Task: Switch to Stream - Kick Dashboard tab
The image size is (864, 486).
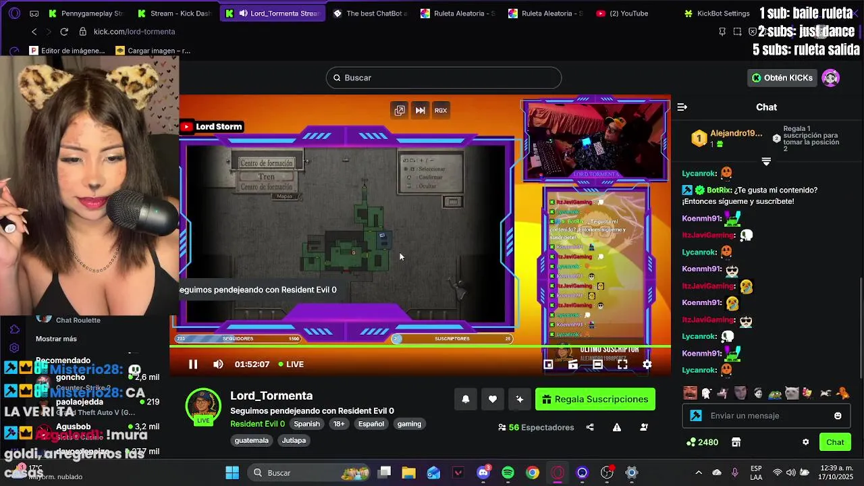Action: (x=173, y=13)
